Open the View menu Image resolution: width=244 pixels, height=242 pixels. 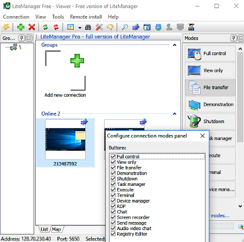click(x=41, y=17)
